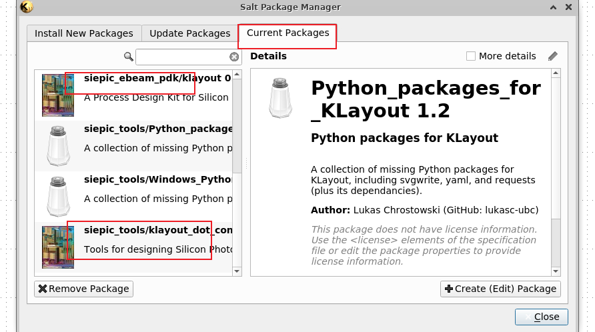This screenshot has height=332, width=595.
Task: Select the siepic_ebeam_pdk/klayout package title
Action: 157,78
